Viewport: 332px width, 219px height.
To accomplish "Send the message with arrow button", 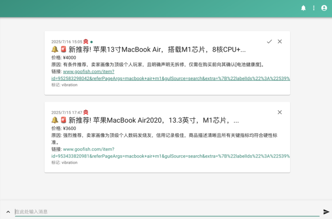I will tap(326, 212).
